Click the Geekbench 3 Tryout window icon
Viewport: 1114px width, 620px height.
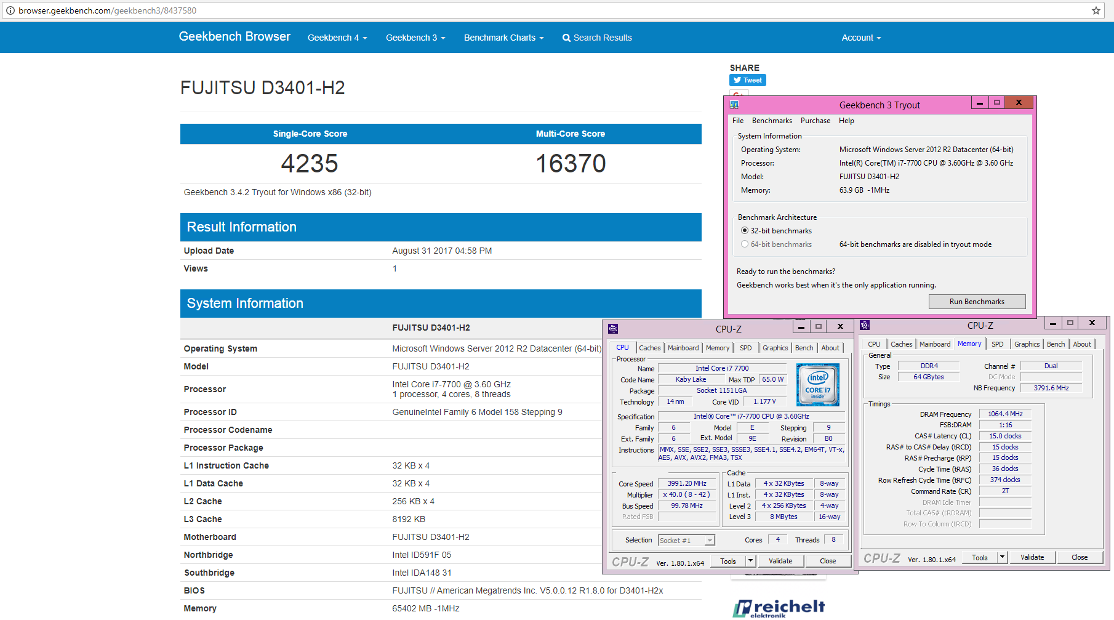(734, 105)
